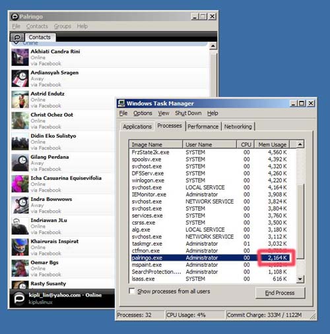Screen dimensions: 330x334
Task: Switch to the Applications tab
Action: (x=137, y=126)
